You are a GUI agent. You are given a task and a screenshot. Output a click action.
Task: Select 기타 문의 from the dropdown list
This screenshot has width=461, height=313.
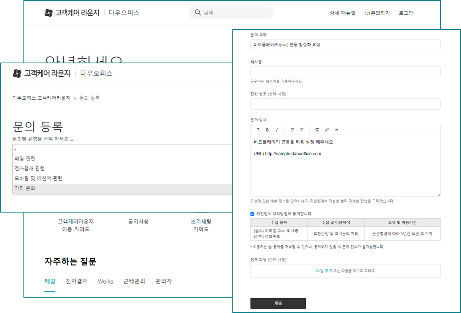tap(25, 188)
